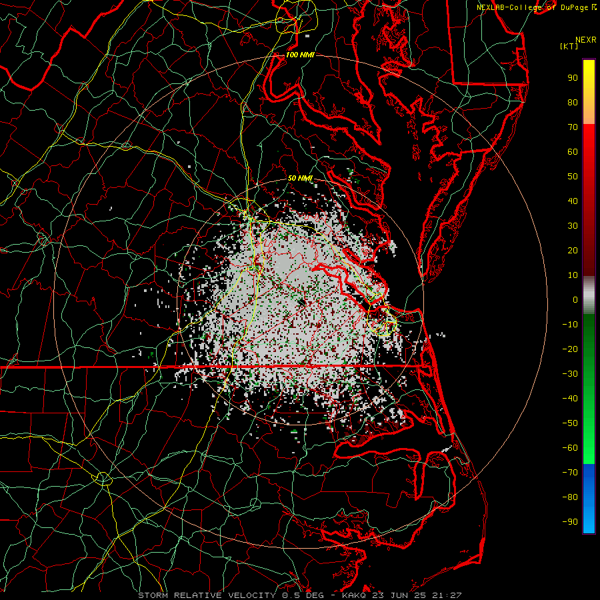The width and height of the screenshot is (600, 600).
Task: Click the 100 NMI range ring label
Action: pyautogui.click(x=300, y=55)
